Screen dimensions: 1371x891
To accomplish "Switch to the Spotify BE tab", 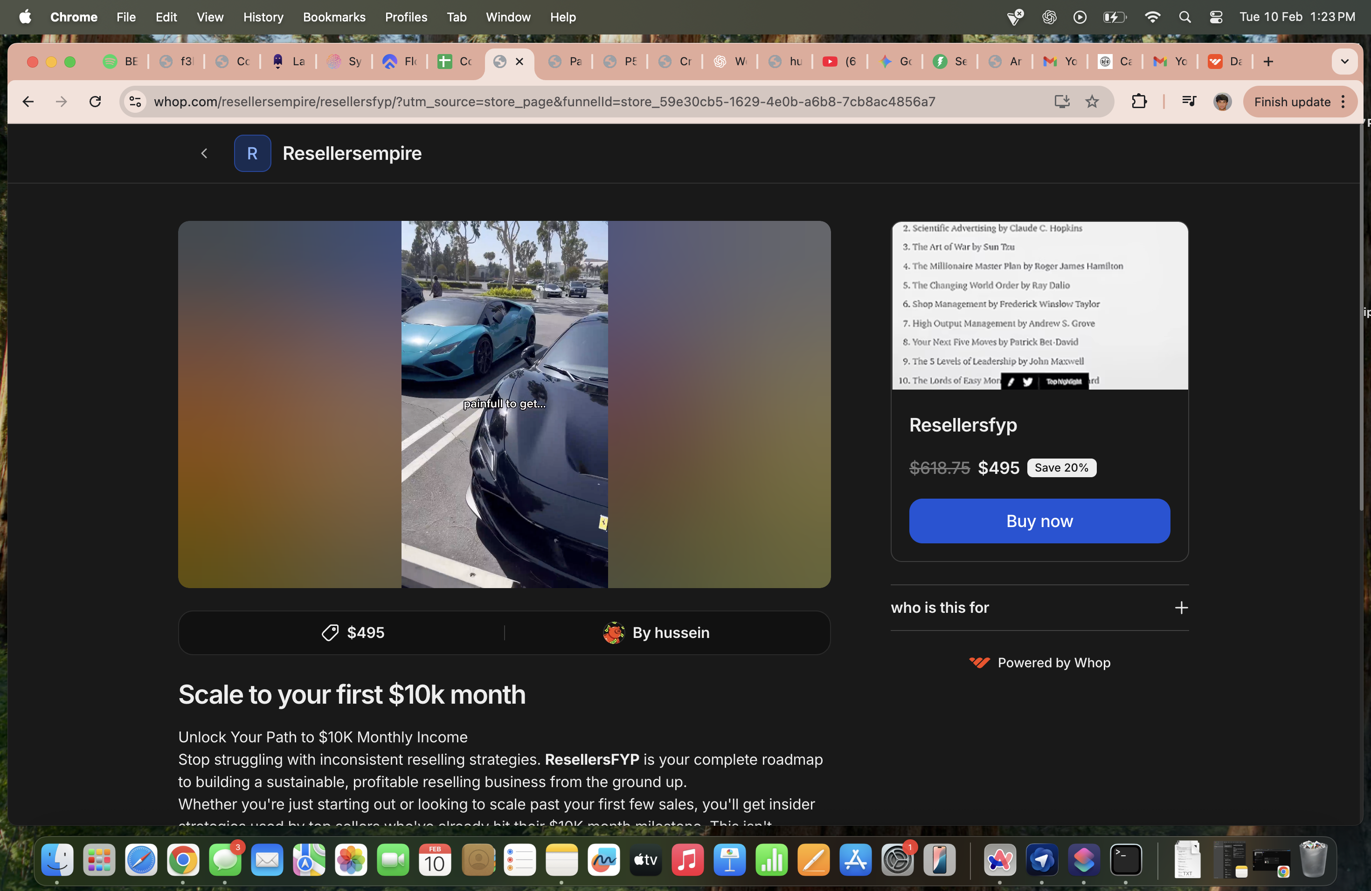I will pos(121,62).
